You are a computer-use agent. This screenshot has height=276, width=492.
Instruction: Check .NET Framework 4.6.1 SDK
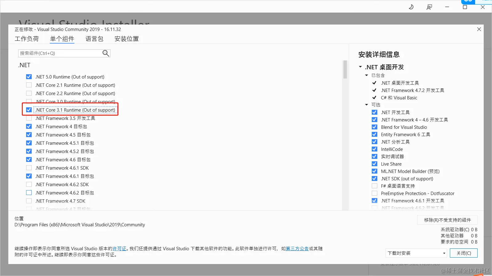[x=29, y=168]
